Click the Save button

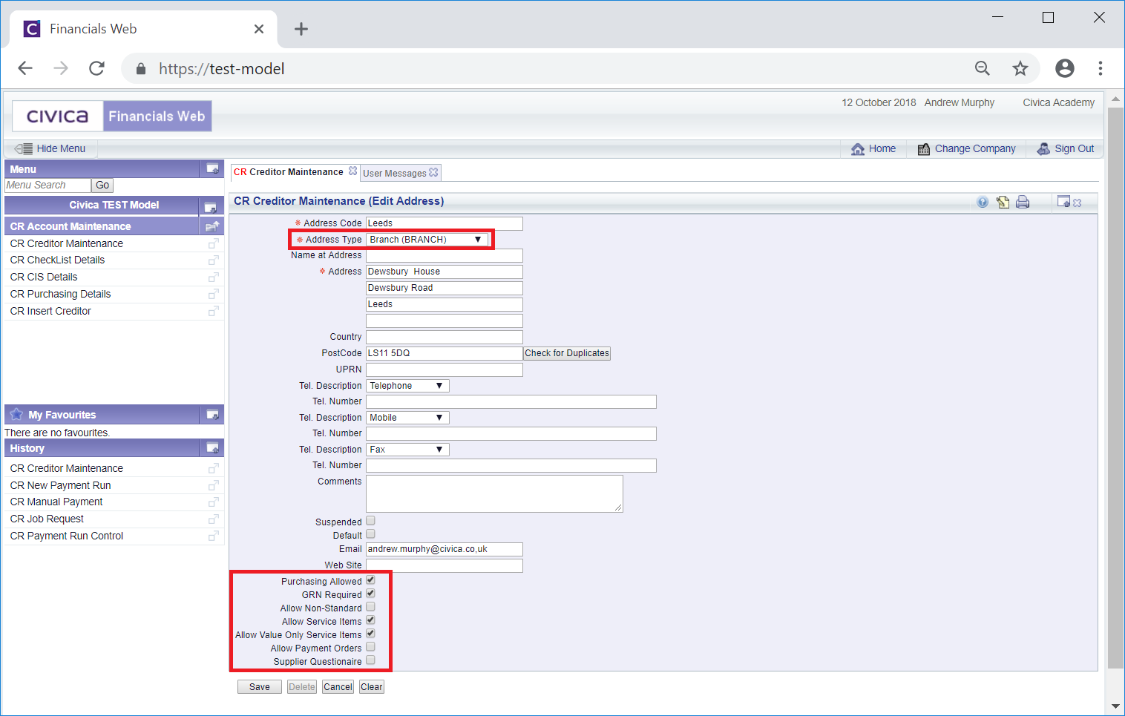(x=260, y=687)
